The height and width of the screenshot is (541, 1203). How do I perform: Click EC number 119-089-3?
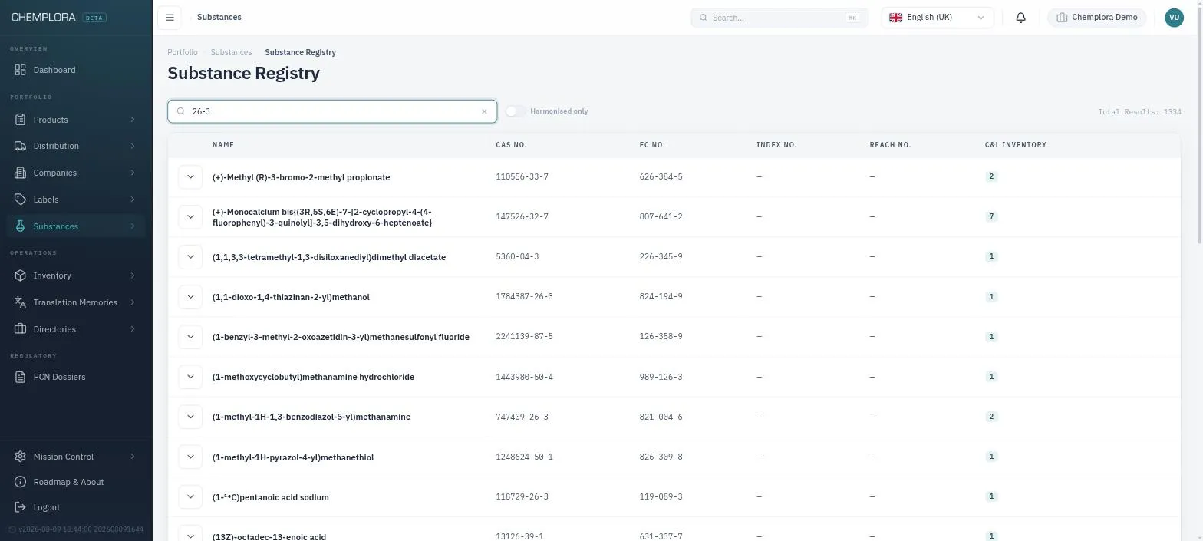tap(661, 496)
